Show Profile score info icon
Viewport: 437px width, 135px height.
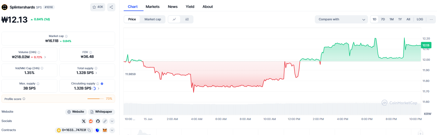tap(24, 99)
